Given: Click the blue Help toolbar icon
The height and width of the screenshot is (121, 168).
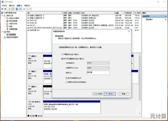Looking at the screenshot, I should 16,9.
